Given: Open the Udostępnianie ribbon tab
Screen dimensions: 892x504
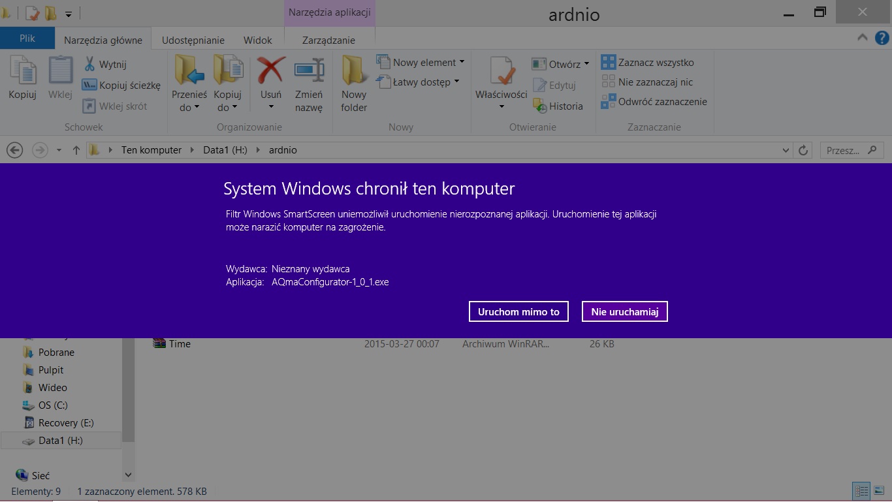Looking at the screenshot, I should (193, 40).
